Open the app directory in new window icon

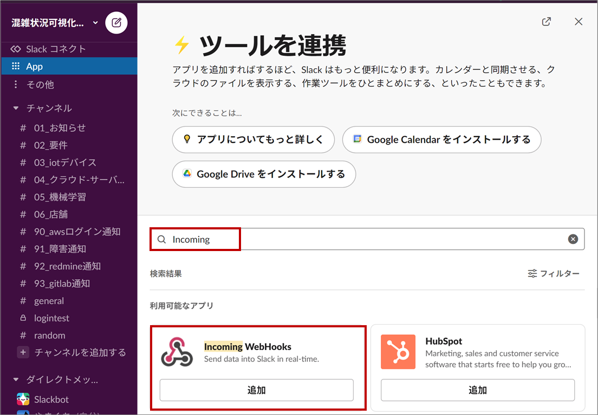click(x=547, y=22)
